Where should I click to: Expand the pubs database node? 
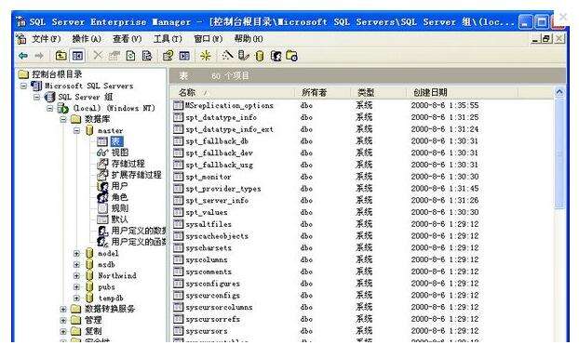point(76,286)
